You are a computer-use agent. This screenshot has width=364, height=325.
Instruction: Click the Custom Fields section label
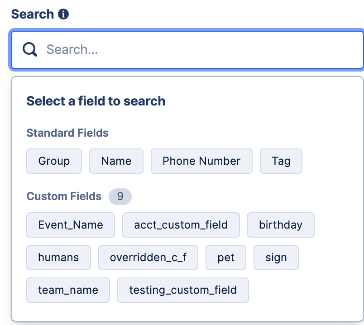pyautogui.click(x=64, y=196)
